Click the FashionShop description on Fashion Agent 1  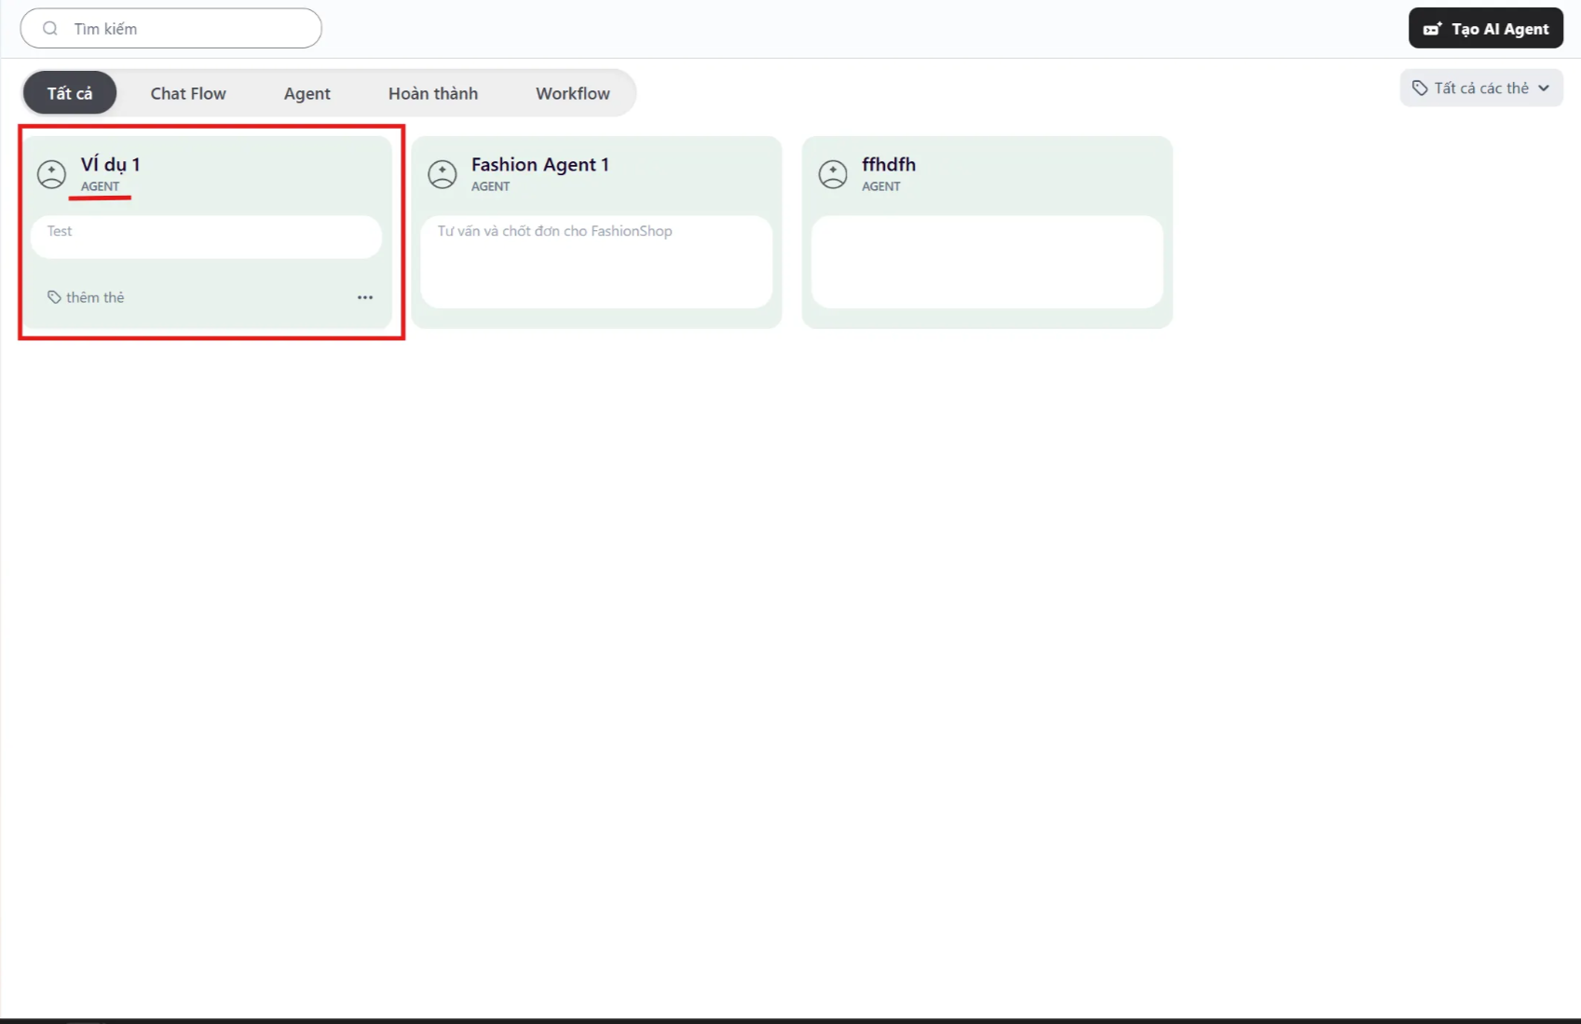click(554, 231)
